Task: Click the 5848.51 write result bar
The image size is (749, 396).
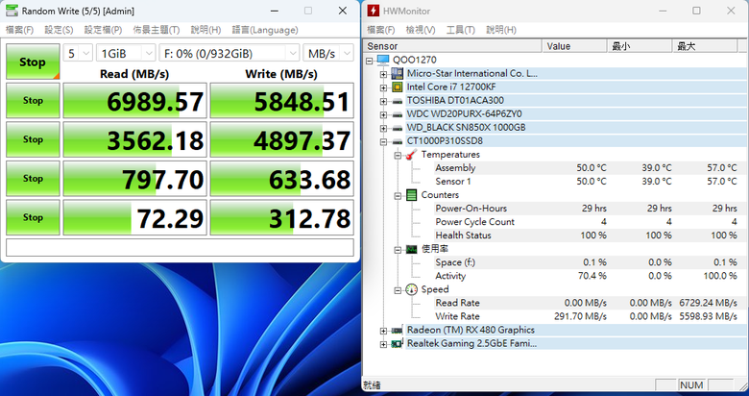Action: click(281, 100)
